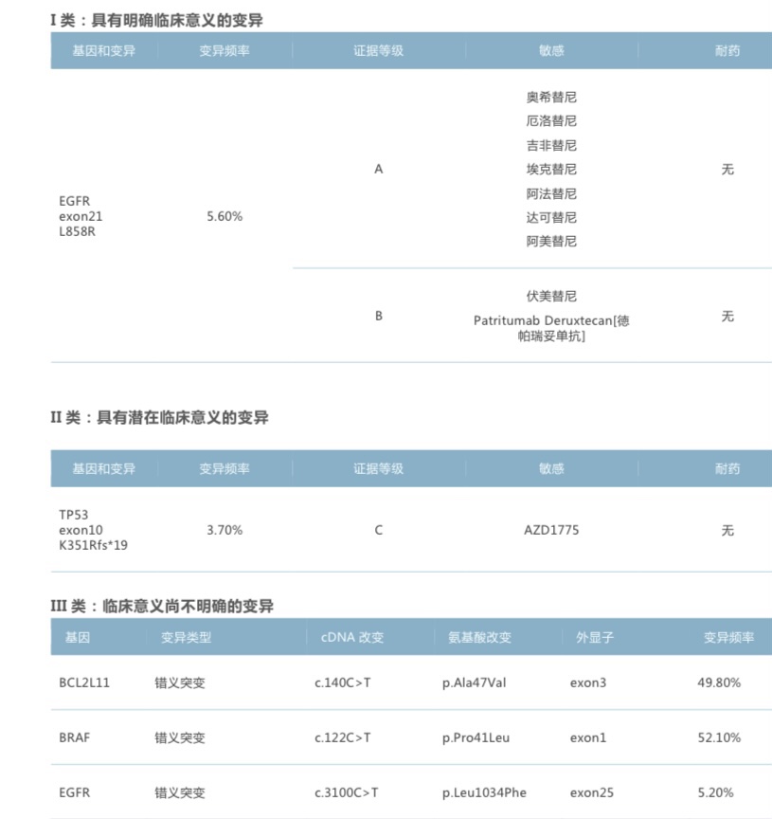Click '无' in the evidence level B row
772x819 pixels.
727,316
